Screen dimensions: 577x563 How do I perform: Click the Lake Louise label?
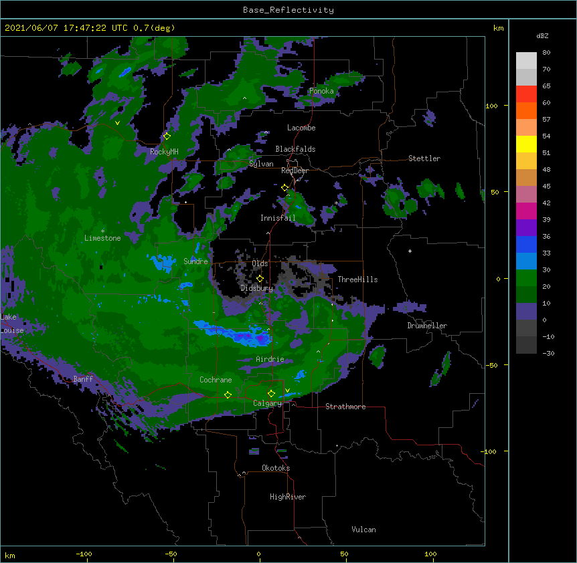coord(12,324)
